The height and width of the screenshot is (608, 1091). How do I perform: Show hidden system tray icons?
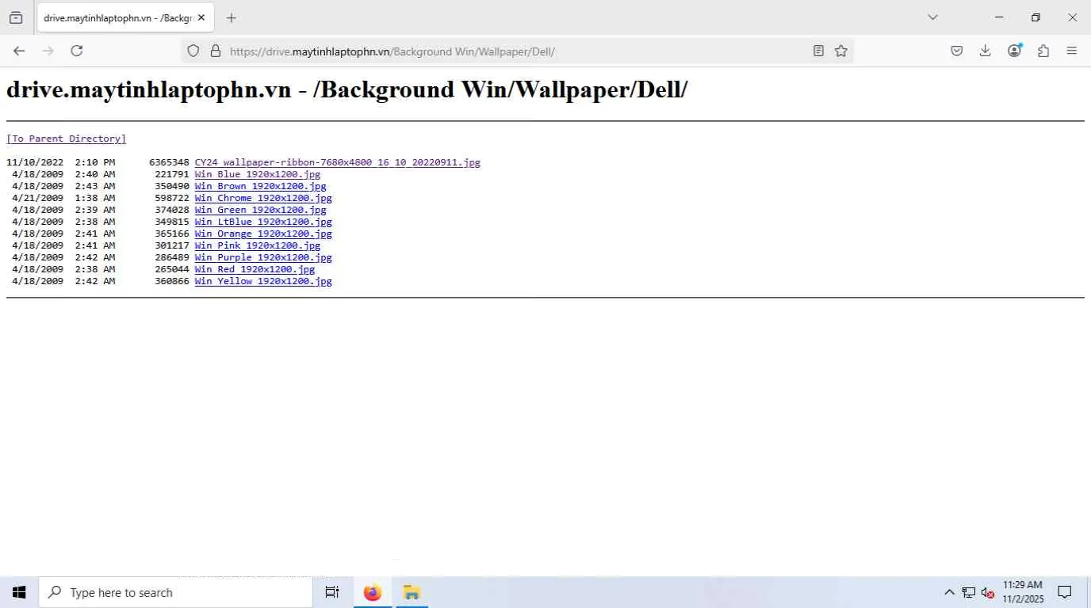(949, 592)
